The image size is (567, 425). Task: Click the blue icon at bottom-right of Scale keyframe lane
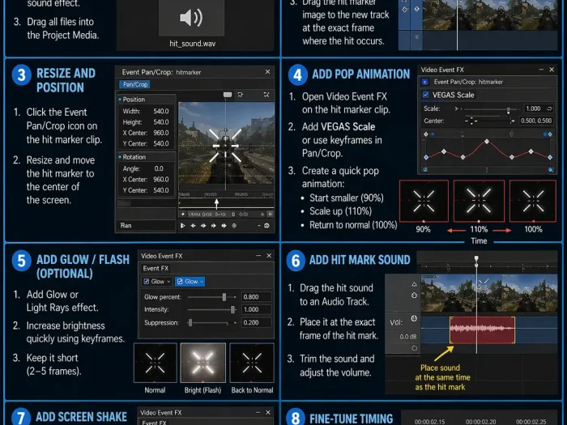[551, 169]
